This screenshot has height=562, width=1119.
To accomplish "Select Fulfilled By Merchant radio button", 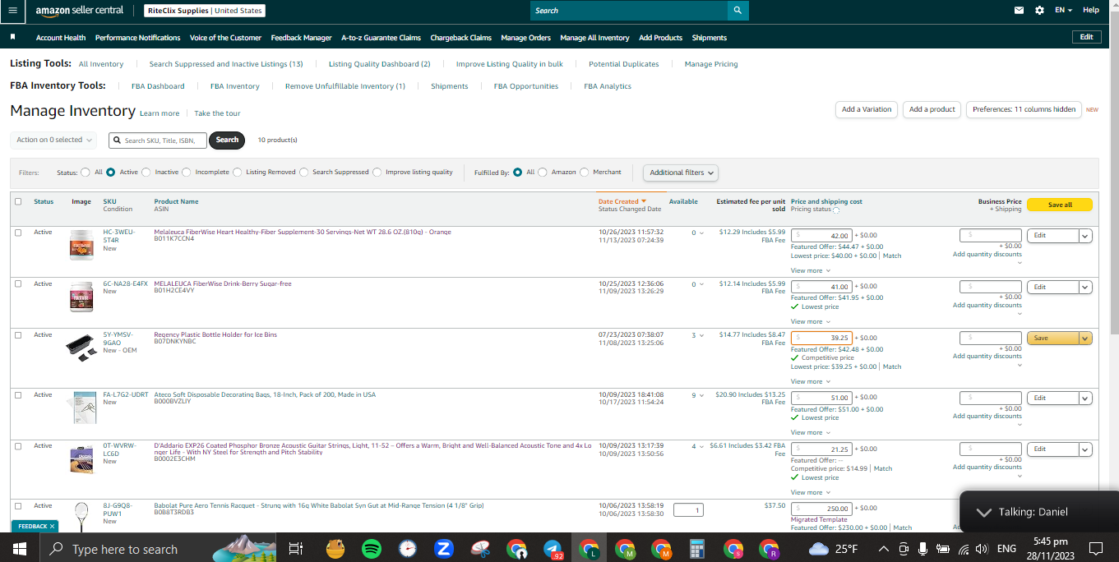I will coord(585,173).
